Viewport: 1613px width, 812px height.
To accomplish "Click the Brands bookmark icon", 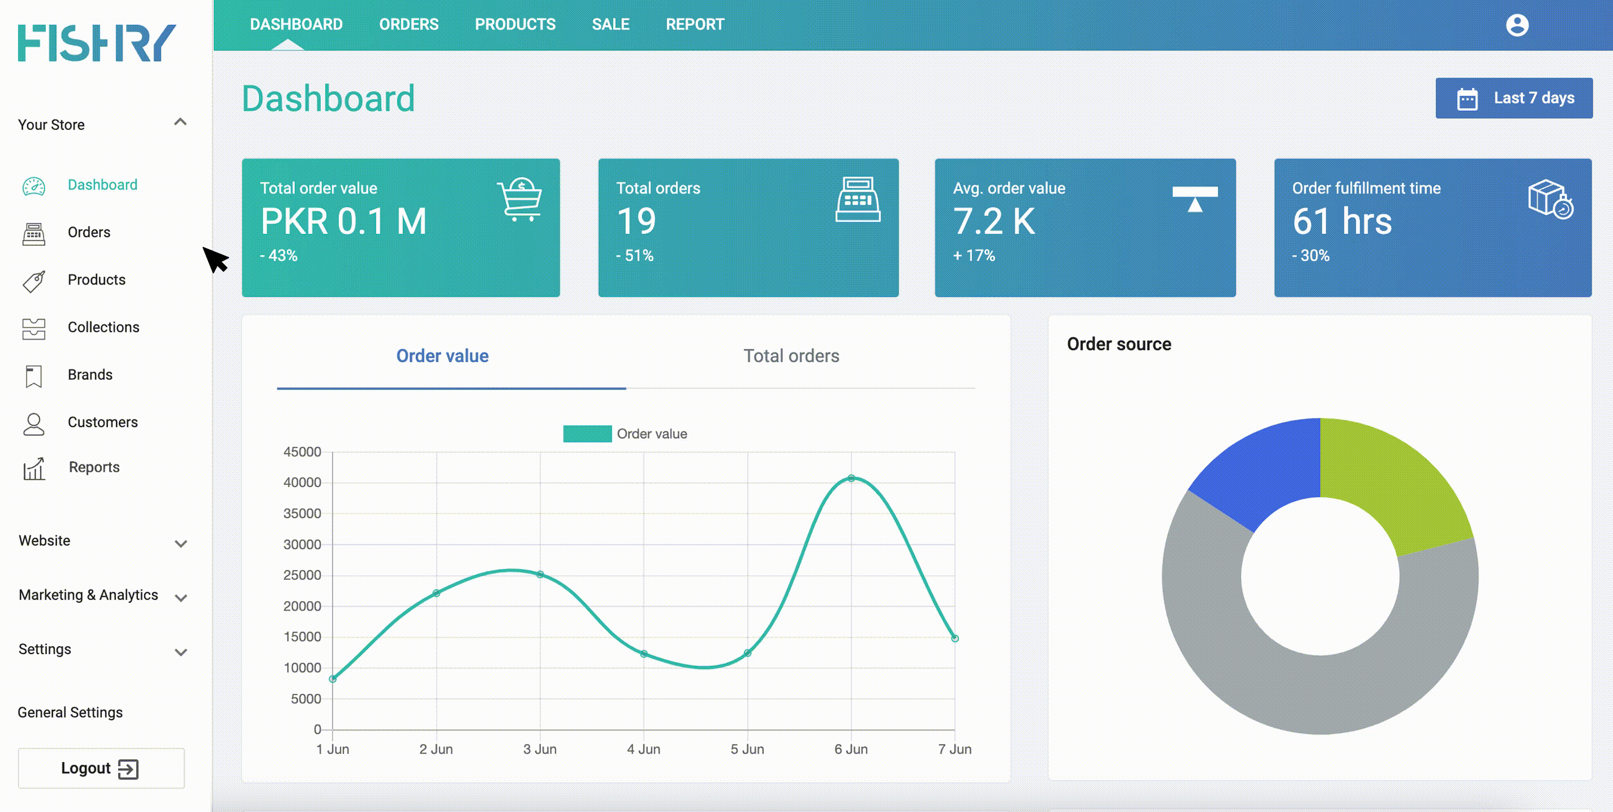I will click(34, 376).
